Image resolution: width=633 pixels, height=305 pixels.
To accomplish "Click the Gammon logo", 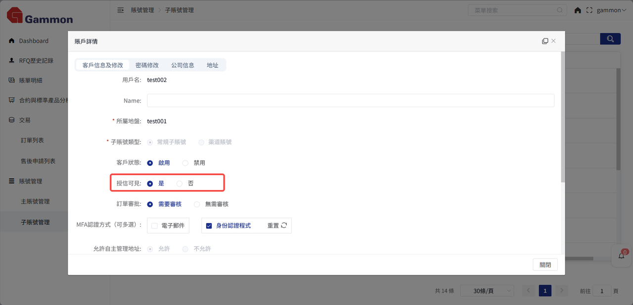I will pyautogui.click(x=40, y=16).
